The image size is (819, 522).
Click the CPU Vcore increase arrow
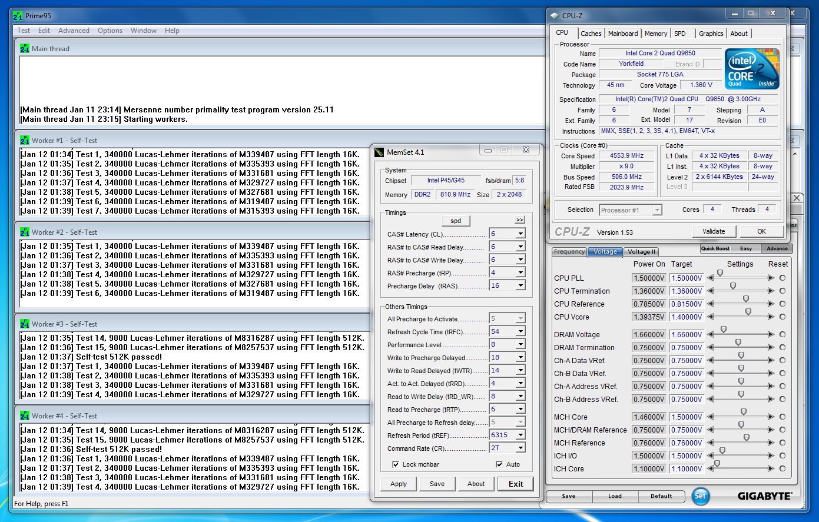pyautogui.click(x=771, y=317)
